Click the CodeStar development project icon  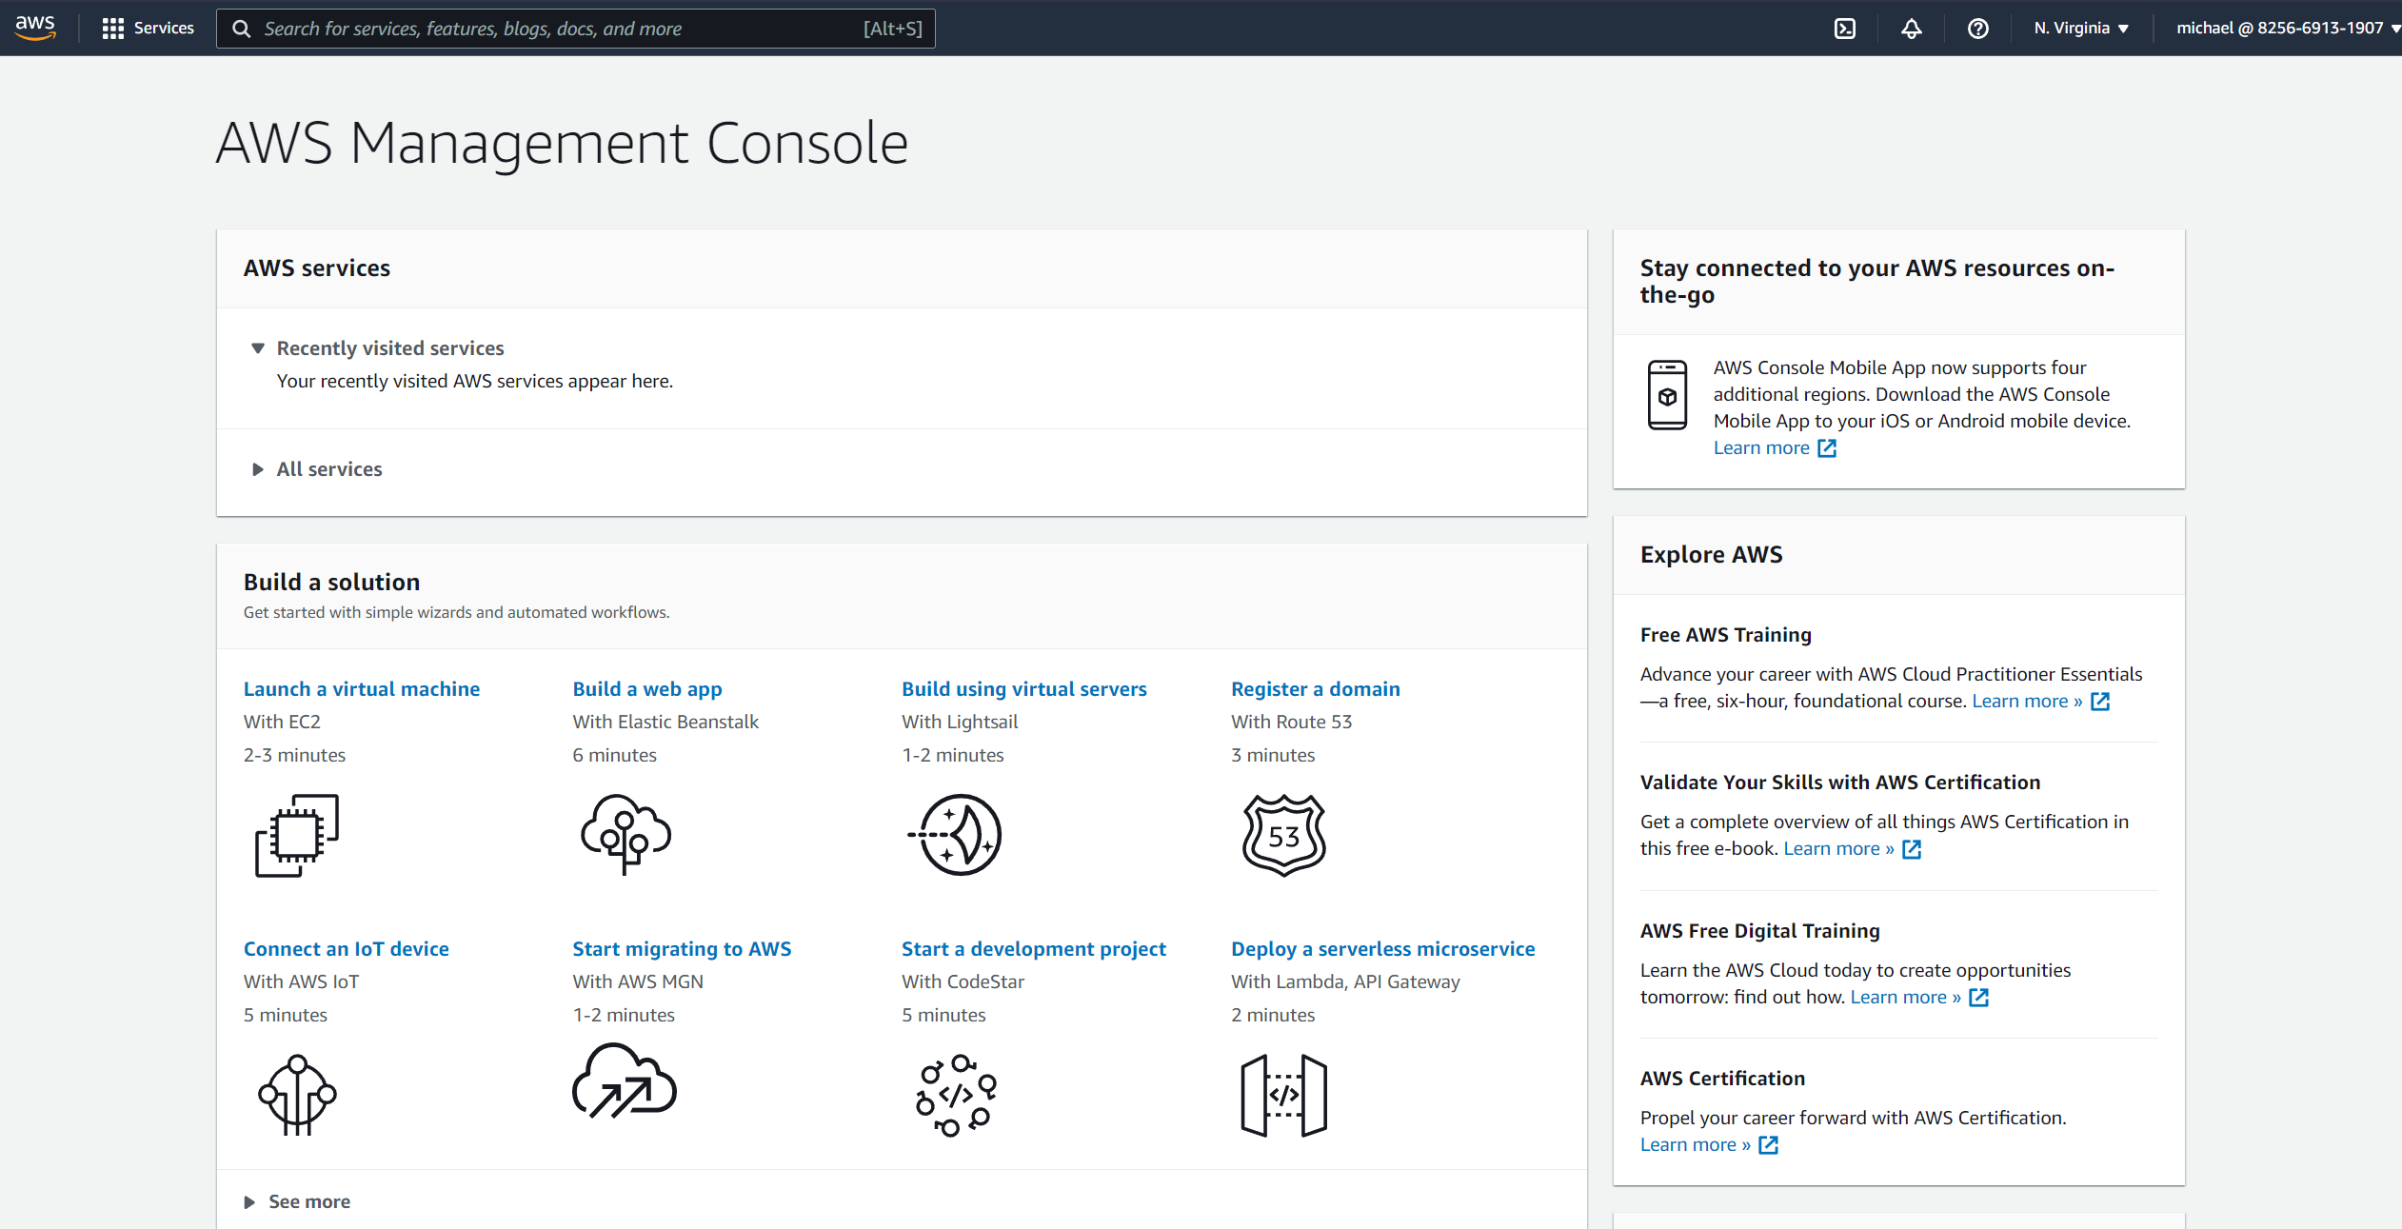click(956, 1095)
